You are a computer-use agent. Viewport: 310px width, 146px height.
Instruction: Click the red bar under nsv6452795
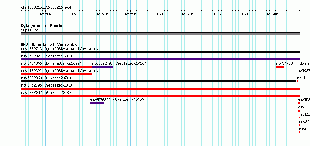(x=160, y=89)
